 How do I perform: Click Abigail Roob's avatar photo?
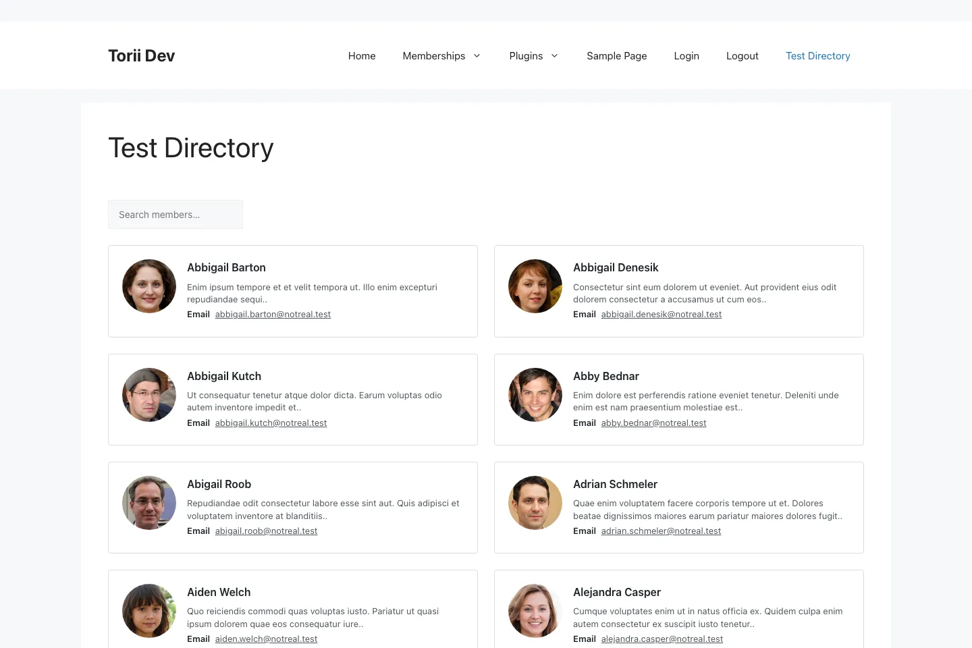(149, 503)
